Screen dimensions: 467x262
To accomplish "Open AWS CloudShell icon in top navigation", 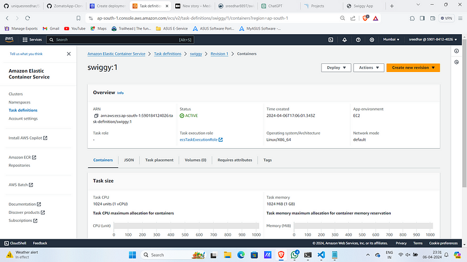I will [331, 40].
